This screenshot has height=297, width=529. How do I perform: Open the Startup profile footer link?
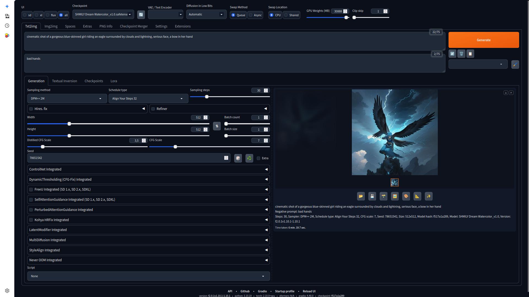tap(285, 291)
